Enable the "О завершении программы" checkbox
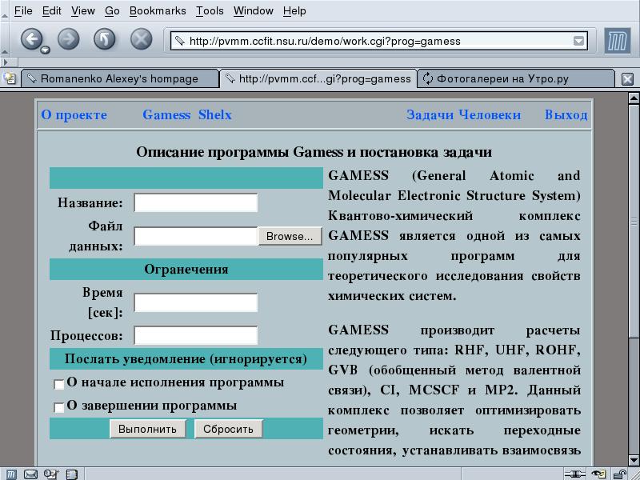Viewport: 640px width, 480px height. coord(59,407)
